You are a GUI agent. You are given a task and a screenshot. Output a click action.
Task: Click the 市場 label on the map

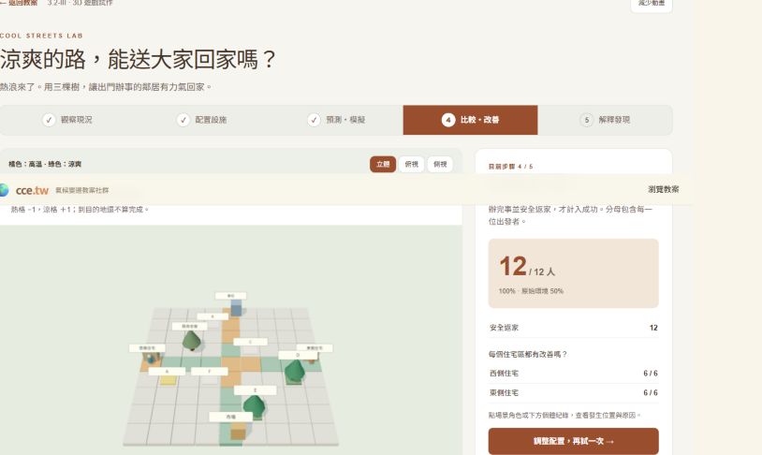(231, 417)
